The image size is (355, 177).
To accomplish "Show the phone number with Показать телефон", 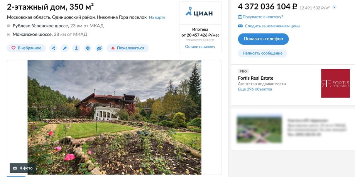I will click(x=263, y=39).
